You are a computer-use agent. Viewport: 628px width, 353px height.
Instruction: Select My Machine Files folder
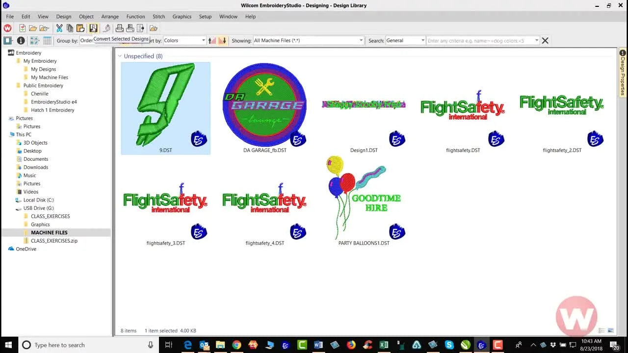(x=49, y=77)
